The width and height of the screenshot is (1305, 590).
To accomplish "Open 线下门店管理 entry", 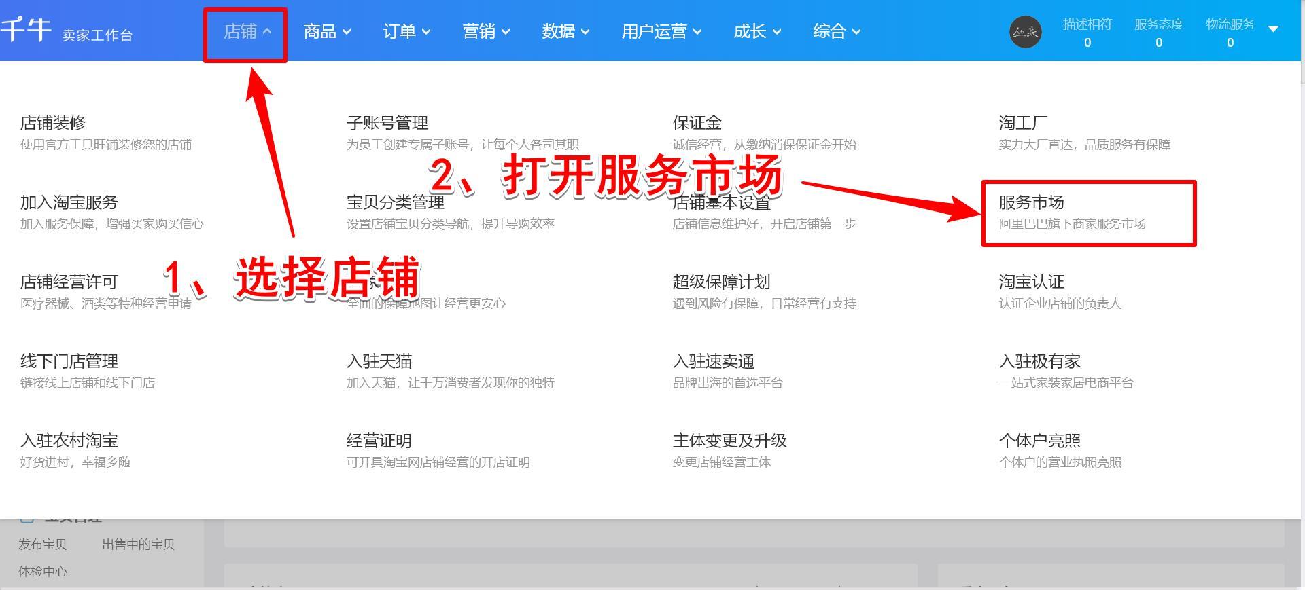I will (69, 361).
